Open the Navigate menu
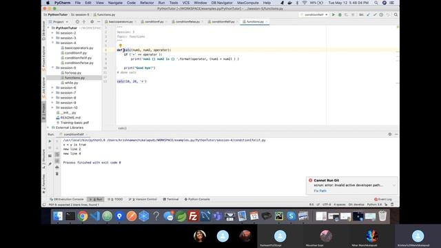Screen dimensions: 441x248 (x=115, y=3)
